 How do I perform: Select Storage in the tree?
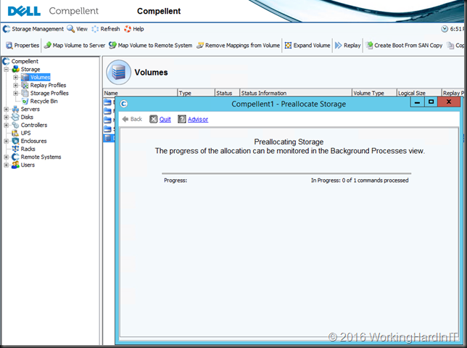click(30, 70)
